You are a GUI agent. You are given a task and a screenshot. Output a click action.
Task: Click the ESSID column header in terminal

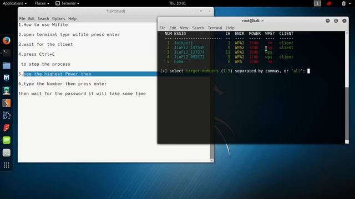[180, 34]
